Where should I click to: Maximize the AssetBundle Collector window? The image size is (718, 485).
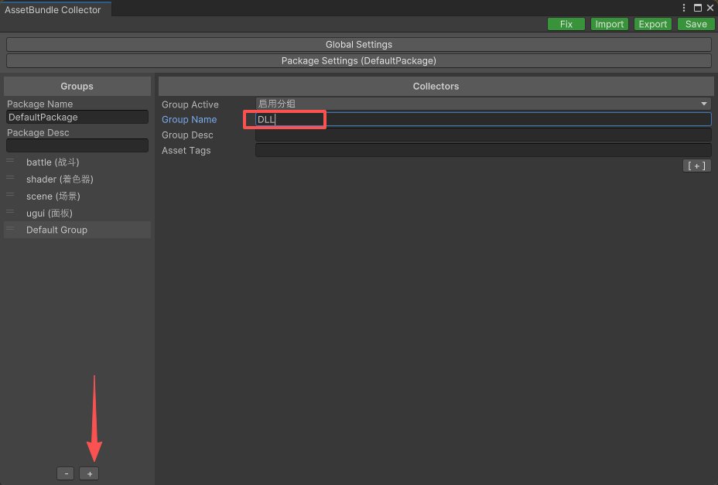tap(697, 8)
